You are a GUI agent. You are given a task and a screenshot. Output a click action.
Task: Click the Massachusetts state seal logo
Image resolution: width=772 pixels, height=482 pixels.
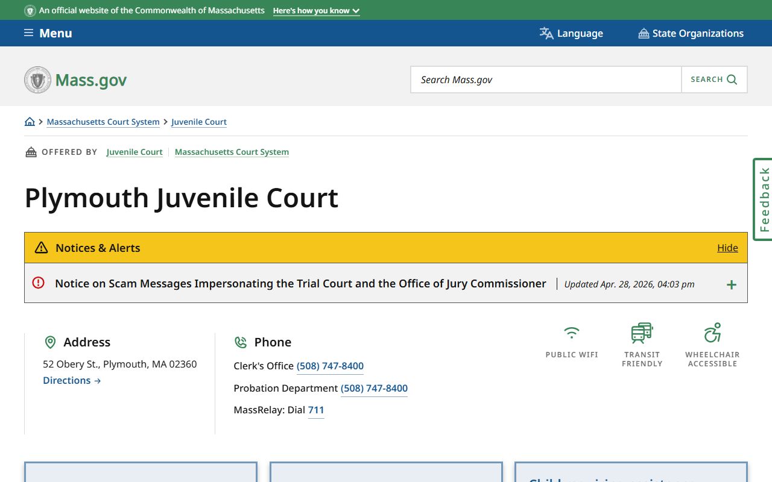pyautogui.click(x=37, y=80)
